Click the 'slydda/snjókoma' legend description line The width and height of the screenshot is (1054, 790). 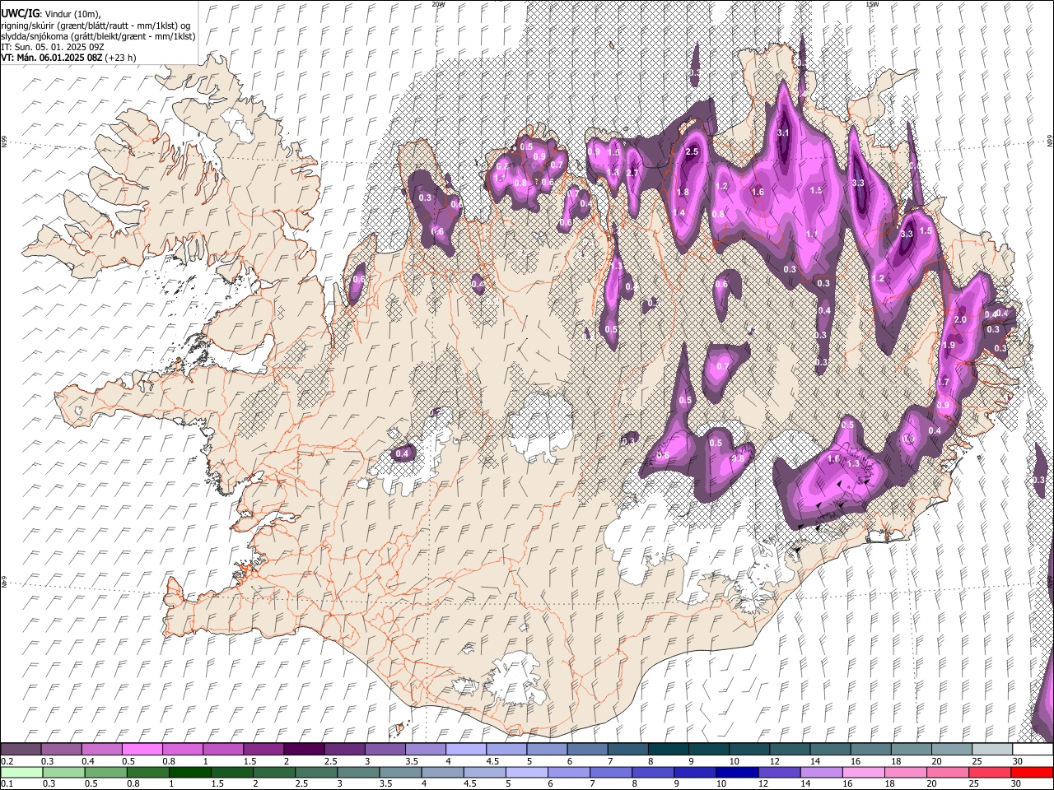tap(98, 36)
